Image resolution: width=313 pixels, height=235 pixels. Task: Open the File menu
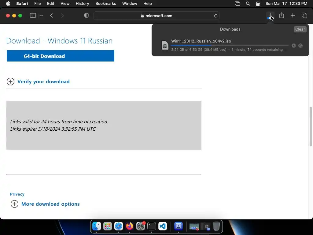coord(37,4)
